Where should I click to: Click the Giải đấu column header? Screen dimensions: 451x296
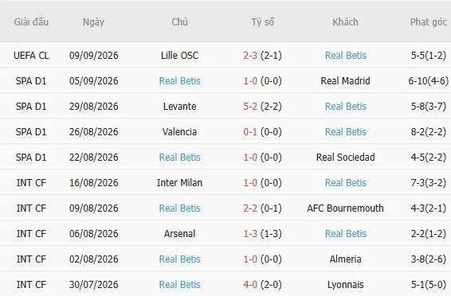31,22
